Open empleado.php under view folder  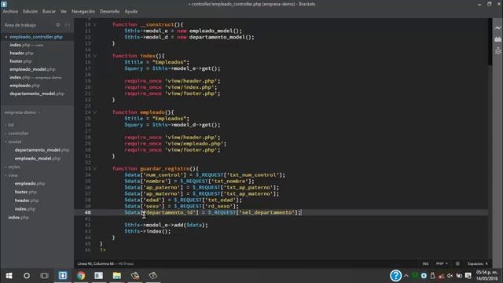click(30, 183)
